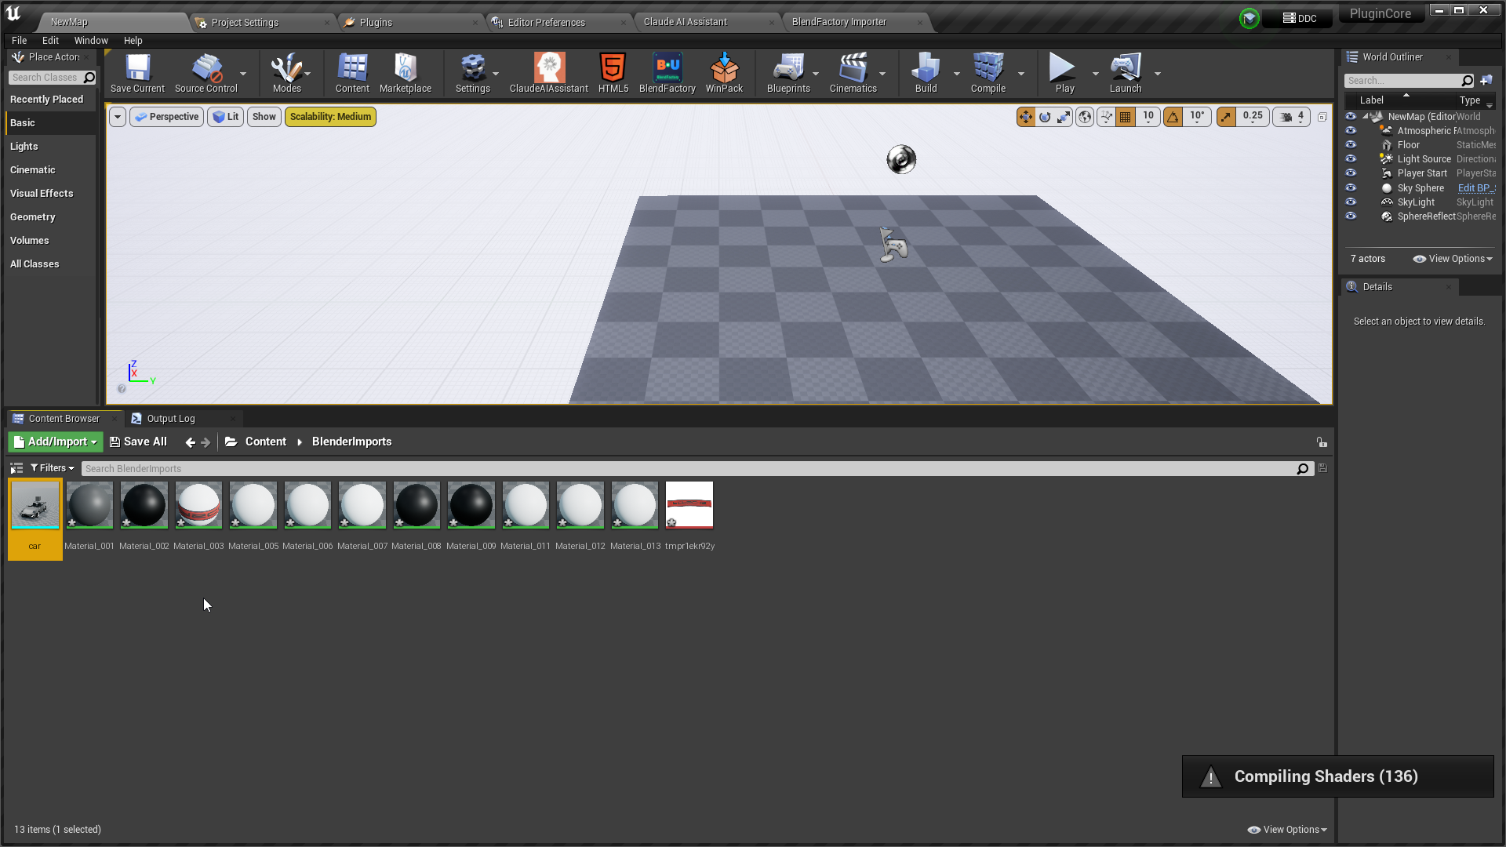Select the Lights category in Place Actors

(x=24, y=147)
